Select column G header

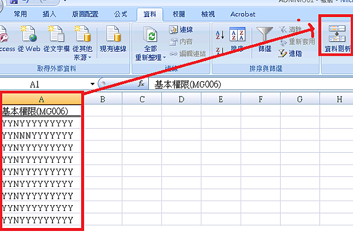click(x=300, y=99)
